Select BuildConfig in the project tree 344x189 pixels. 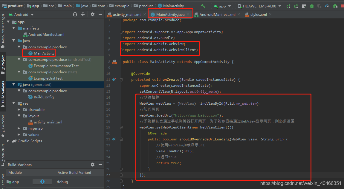point(41,97)
